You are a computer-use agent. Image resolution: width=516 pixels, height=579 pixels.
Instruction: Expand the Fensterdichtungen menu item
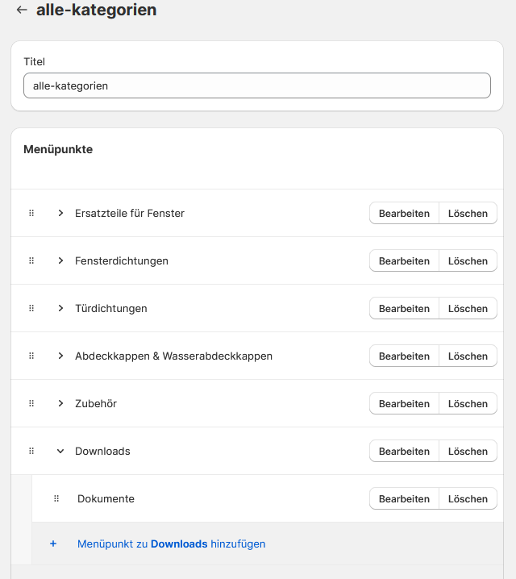60,261
